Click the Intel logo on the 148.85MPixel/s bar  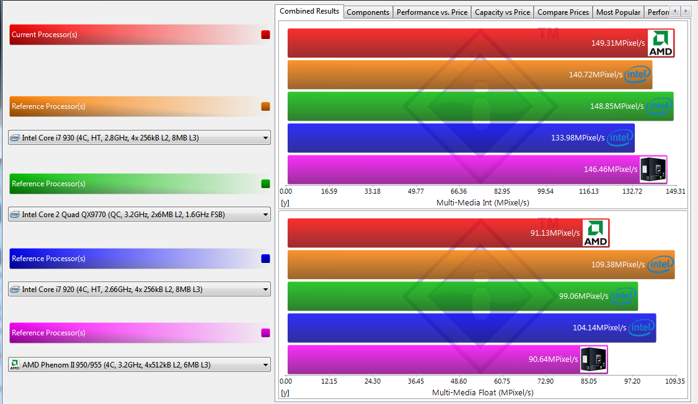pyautogui.click(x=659, y=106)
